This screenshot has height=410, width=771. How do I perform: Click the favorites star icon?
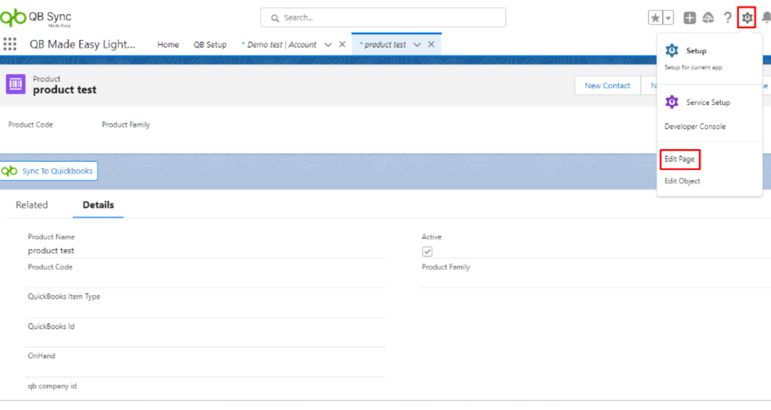[655, 18]
